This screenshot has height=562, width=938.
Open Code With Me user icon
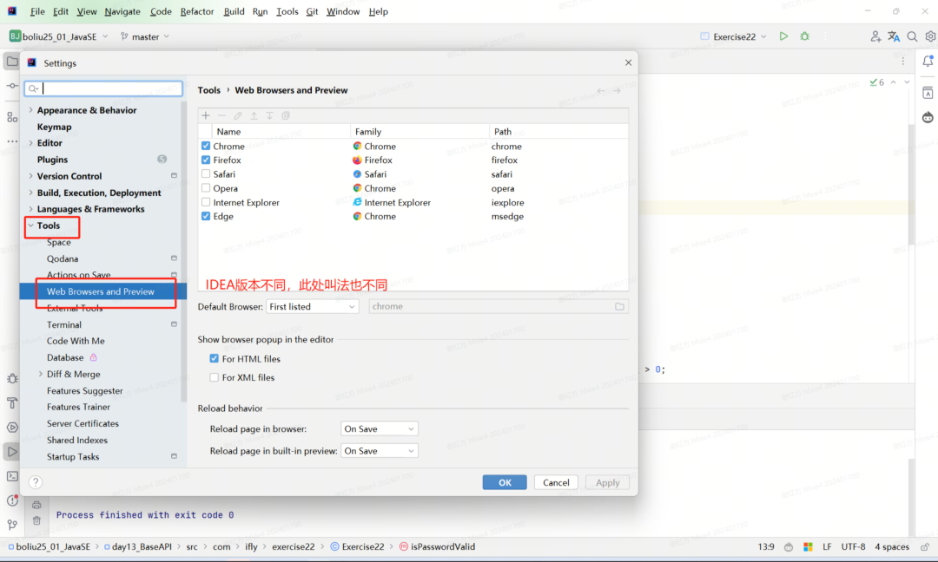(x=875, y=36)
